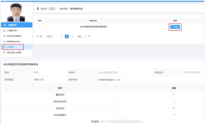Click the 成绩查询 document icon
The width and height of the screenshot is (205, 125).
point(4,47)
